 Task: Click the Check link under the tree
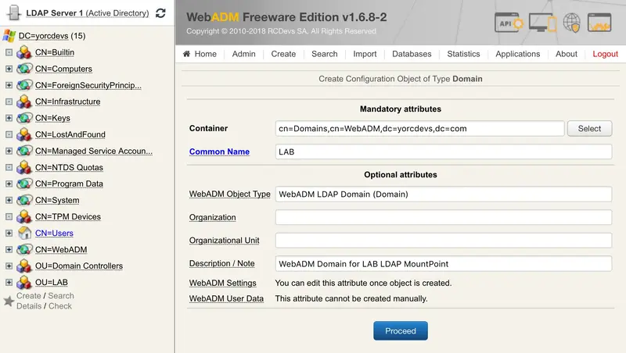click(60, 306)
